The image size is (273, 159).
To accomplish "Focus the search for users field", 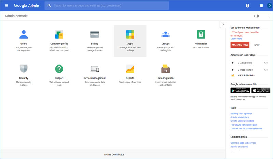I will pos(106,5).
